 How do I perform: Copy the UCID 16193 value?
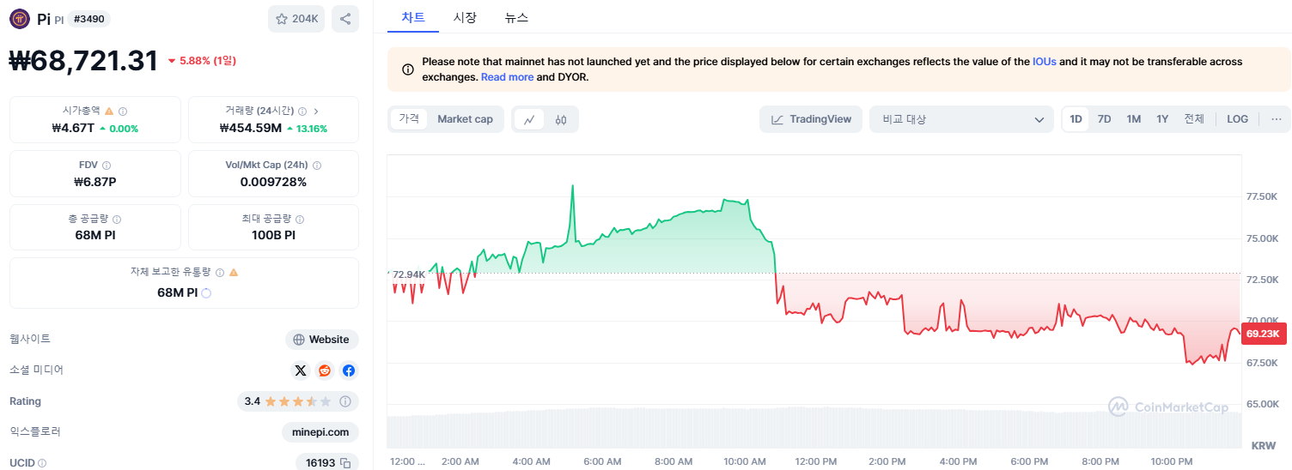click(x=345, y=463)
